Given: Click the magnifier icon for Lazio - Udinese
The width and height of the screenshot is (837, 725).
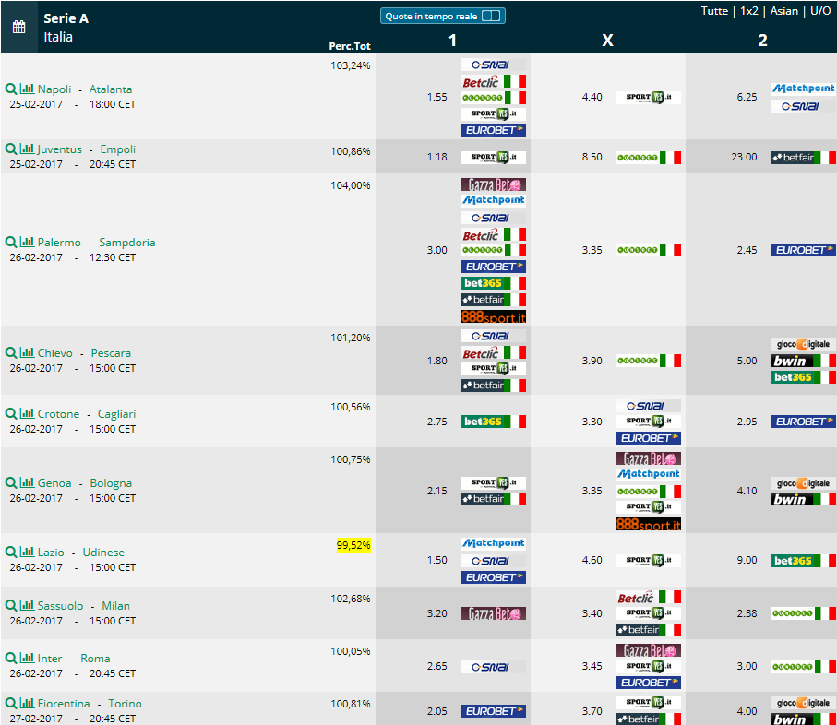Looking at the screenshot, I should 11,553.
